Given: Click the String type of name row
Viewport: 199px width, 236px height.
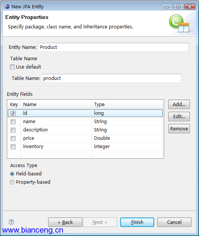Looking at the screenshot, I should (127, 122).
